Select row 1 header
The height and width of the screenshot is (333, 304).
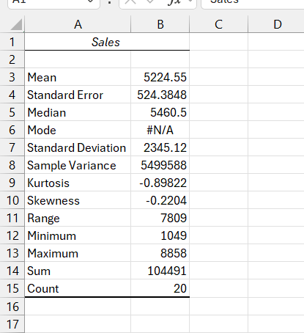click(12, 42)
